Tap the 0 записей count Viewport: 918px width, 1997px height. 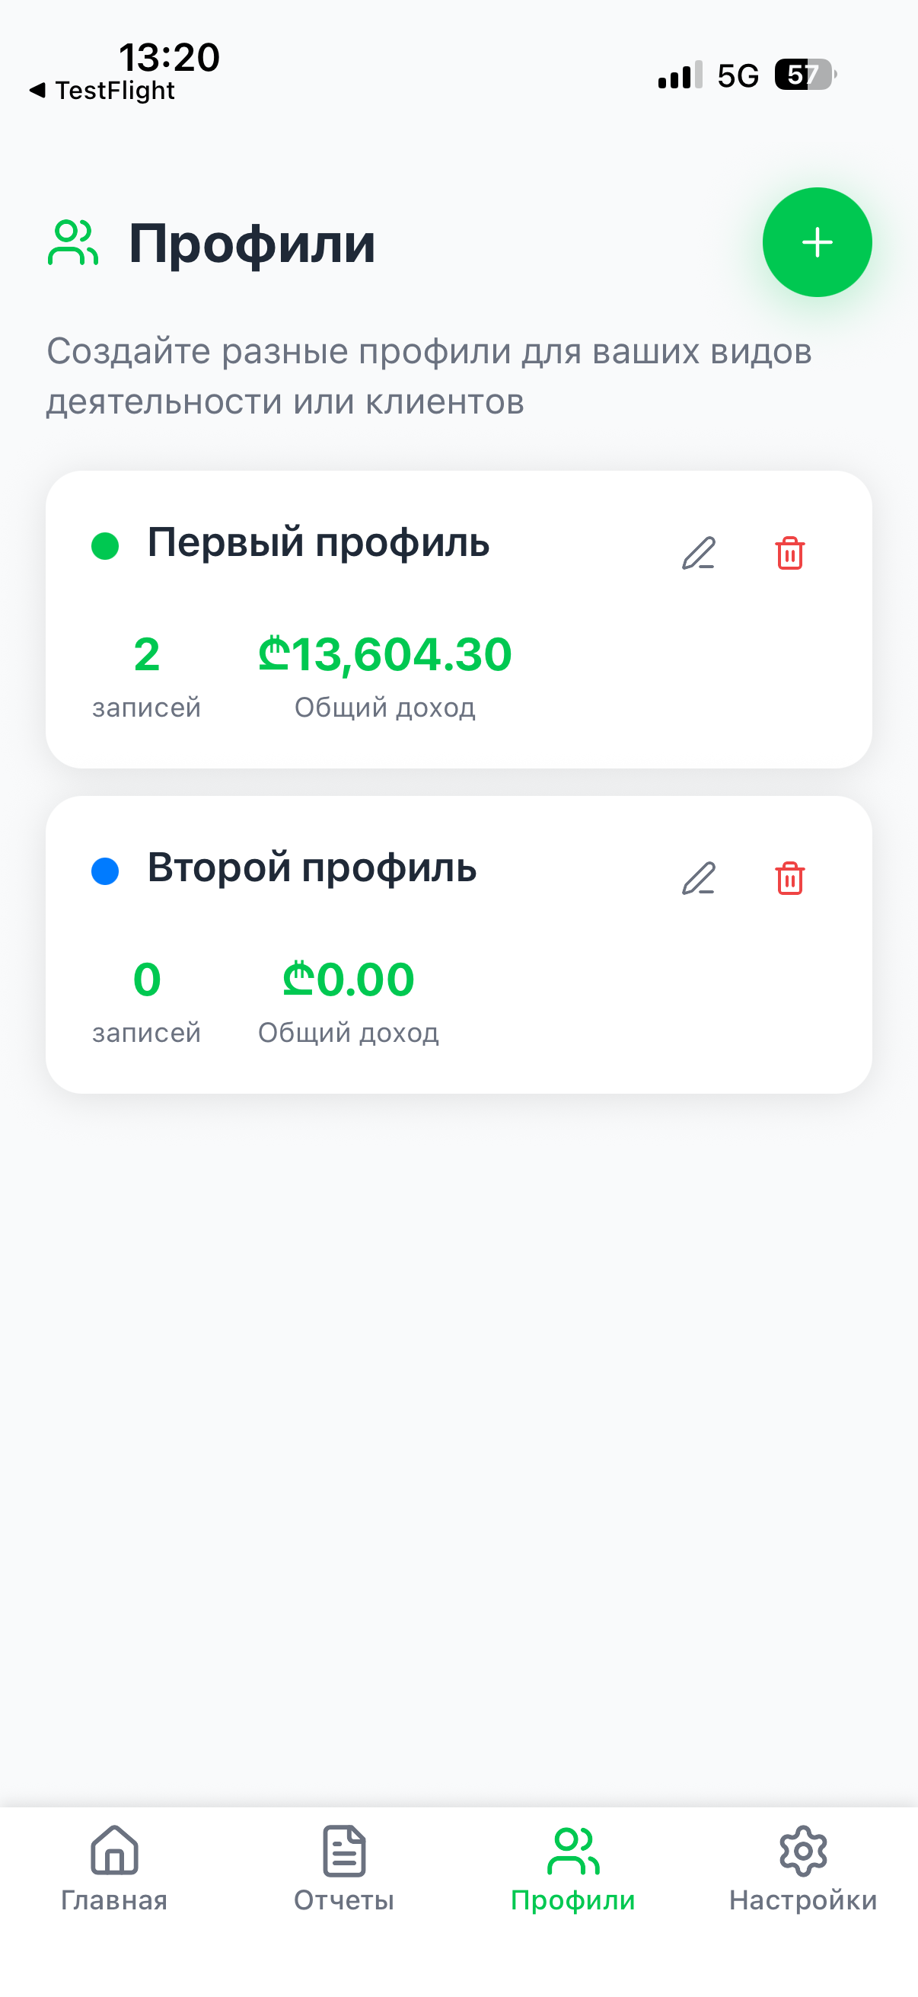coord(146,1000)
